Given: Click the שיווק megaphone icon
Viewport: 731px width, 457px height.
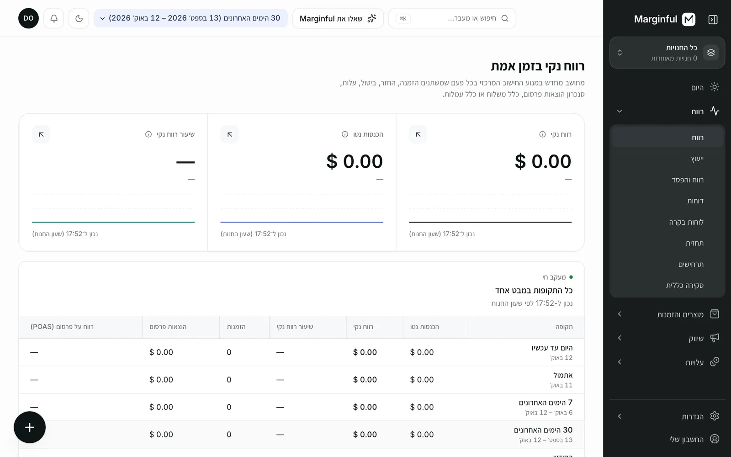Looking at the screenshot, I should [715, 338].
